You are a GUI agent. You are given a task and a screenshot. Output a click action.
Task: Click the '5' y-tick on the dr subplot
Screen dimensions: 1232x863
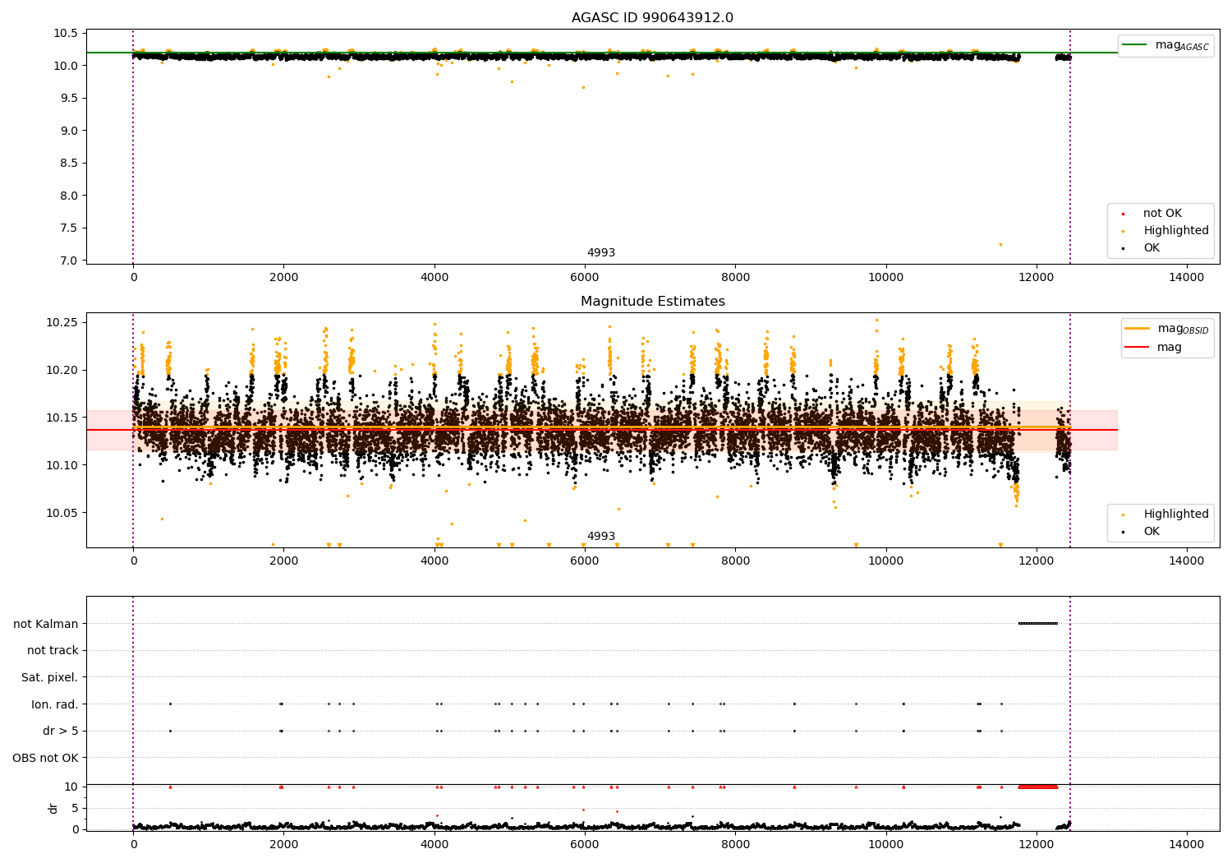76,808
